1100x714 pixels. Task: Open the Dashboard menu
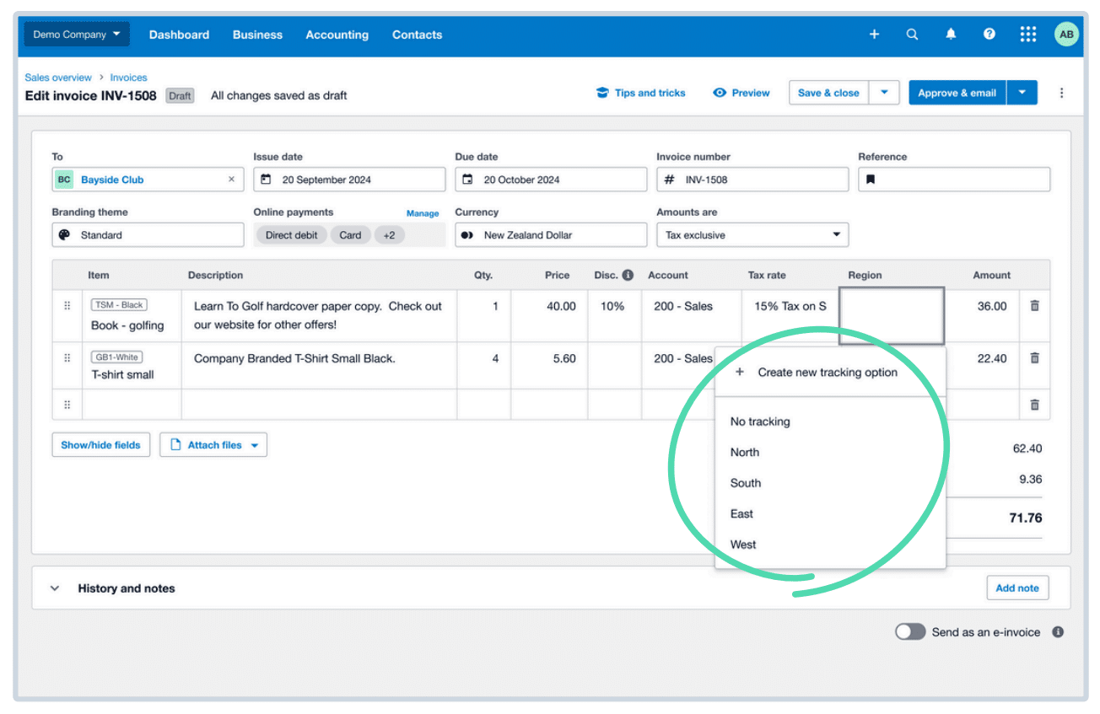179,35
